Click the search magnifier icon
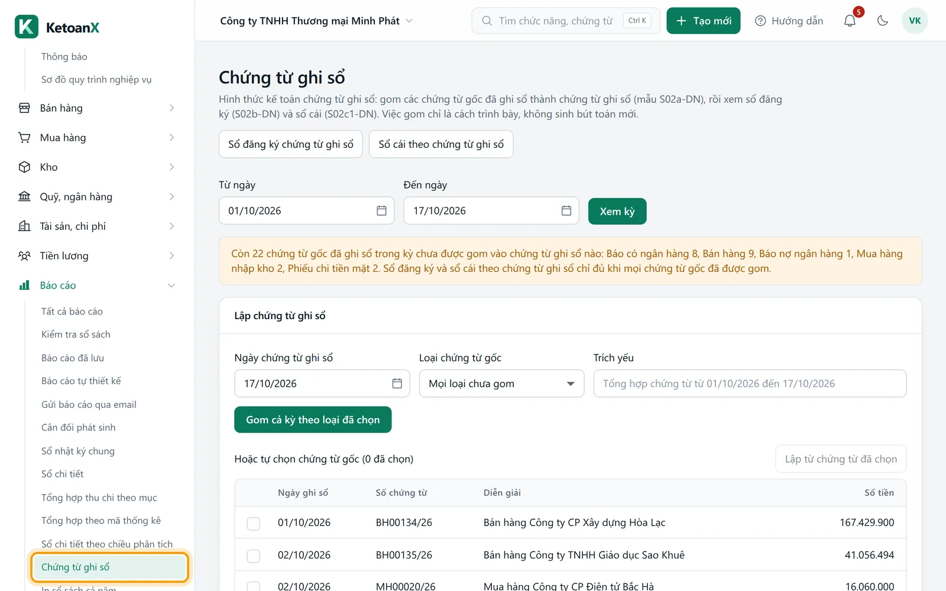This screenshot has width=946, height=591. click(487, 21)
